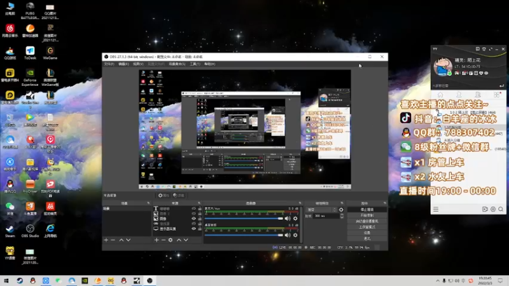The image size is (509, 286).
Task: Move the scene down in the Scenes panel
Action: (129, 240)
